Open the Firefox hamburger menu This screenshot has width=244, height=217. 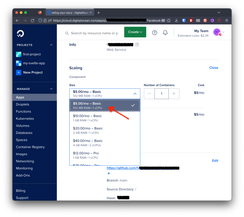(227, 21)
